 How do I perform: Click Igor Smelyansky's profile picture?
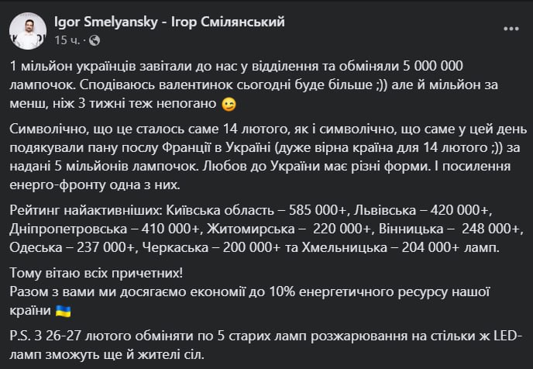[x=26, y=29]
